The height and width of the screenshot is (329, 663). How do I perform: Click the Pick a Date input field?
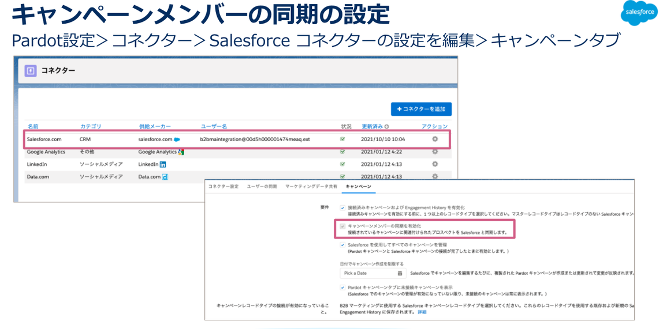click(373, 273)
